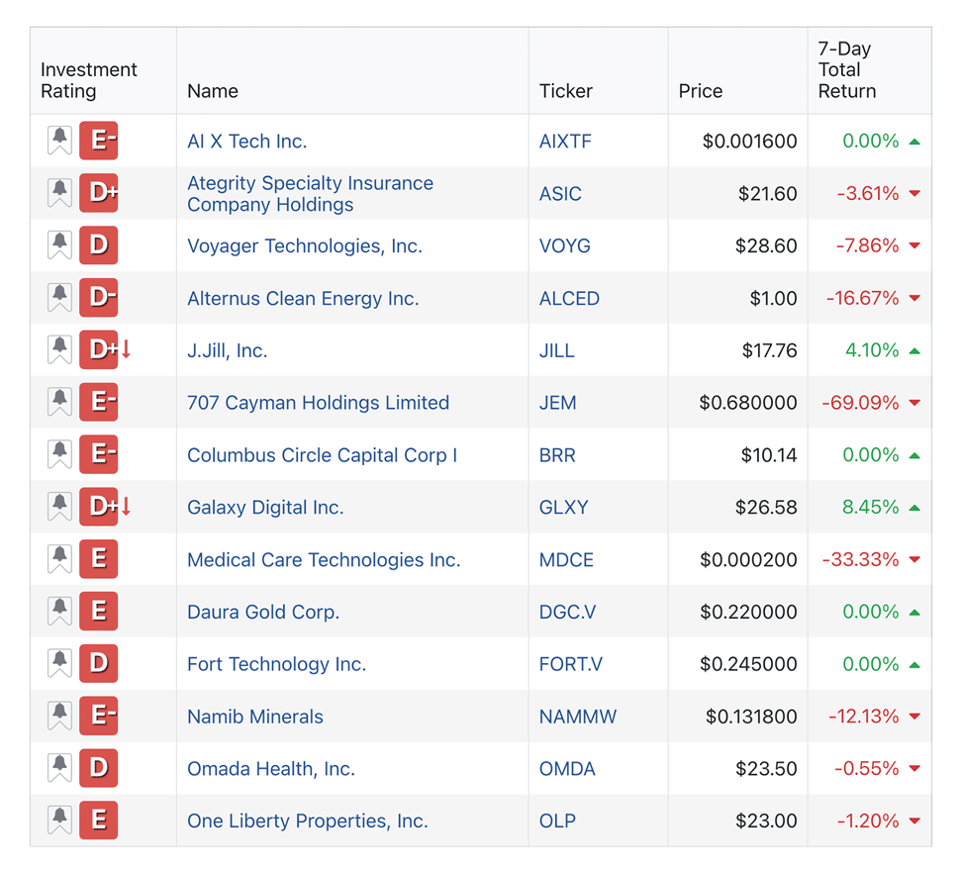This screenshot has width=960, height=871.
Task: Click the alert bell icon for AI X Tech Inc.
Action: [59, 141]
